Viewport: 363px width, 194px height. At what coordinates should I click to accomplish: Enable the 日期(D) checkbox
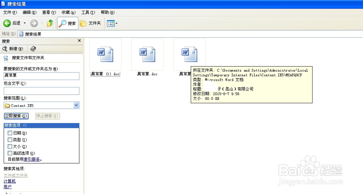pos(10,133)
